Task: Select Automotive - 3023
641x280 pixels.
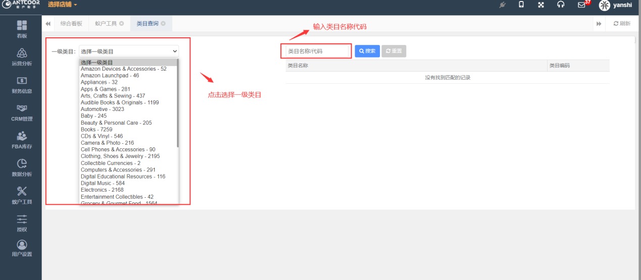Action: click(128, 109)
